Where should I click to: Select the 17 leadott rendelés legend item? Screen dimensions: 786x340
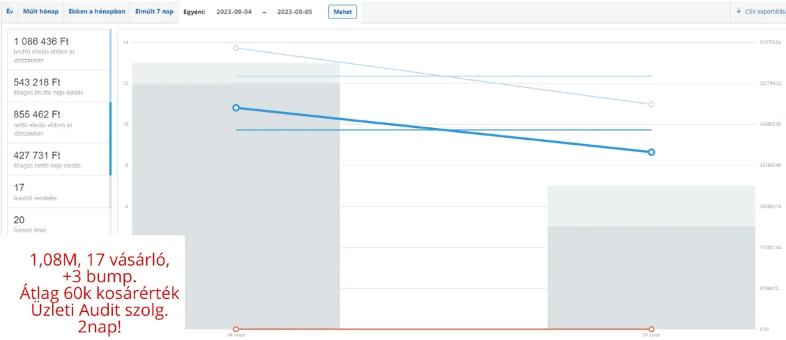click(59, 191)
